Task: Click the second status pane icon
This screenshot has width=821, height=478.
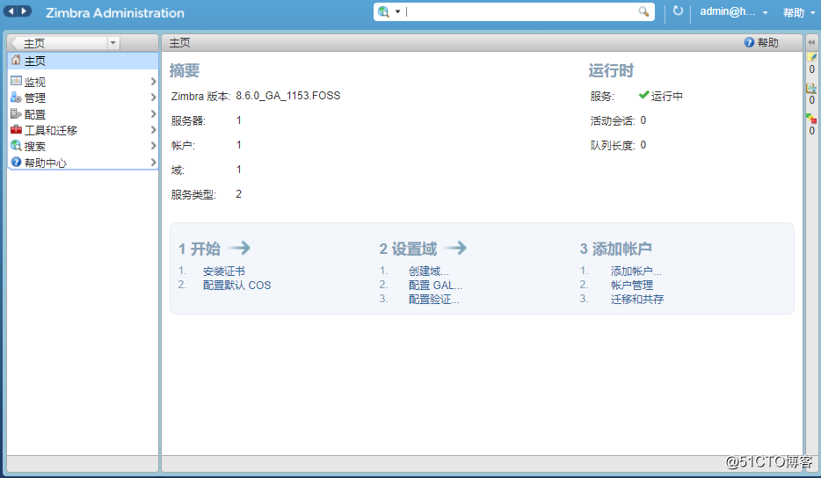Action: pos(811,88)
